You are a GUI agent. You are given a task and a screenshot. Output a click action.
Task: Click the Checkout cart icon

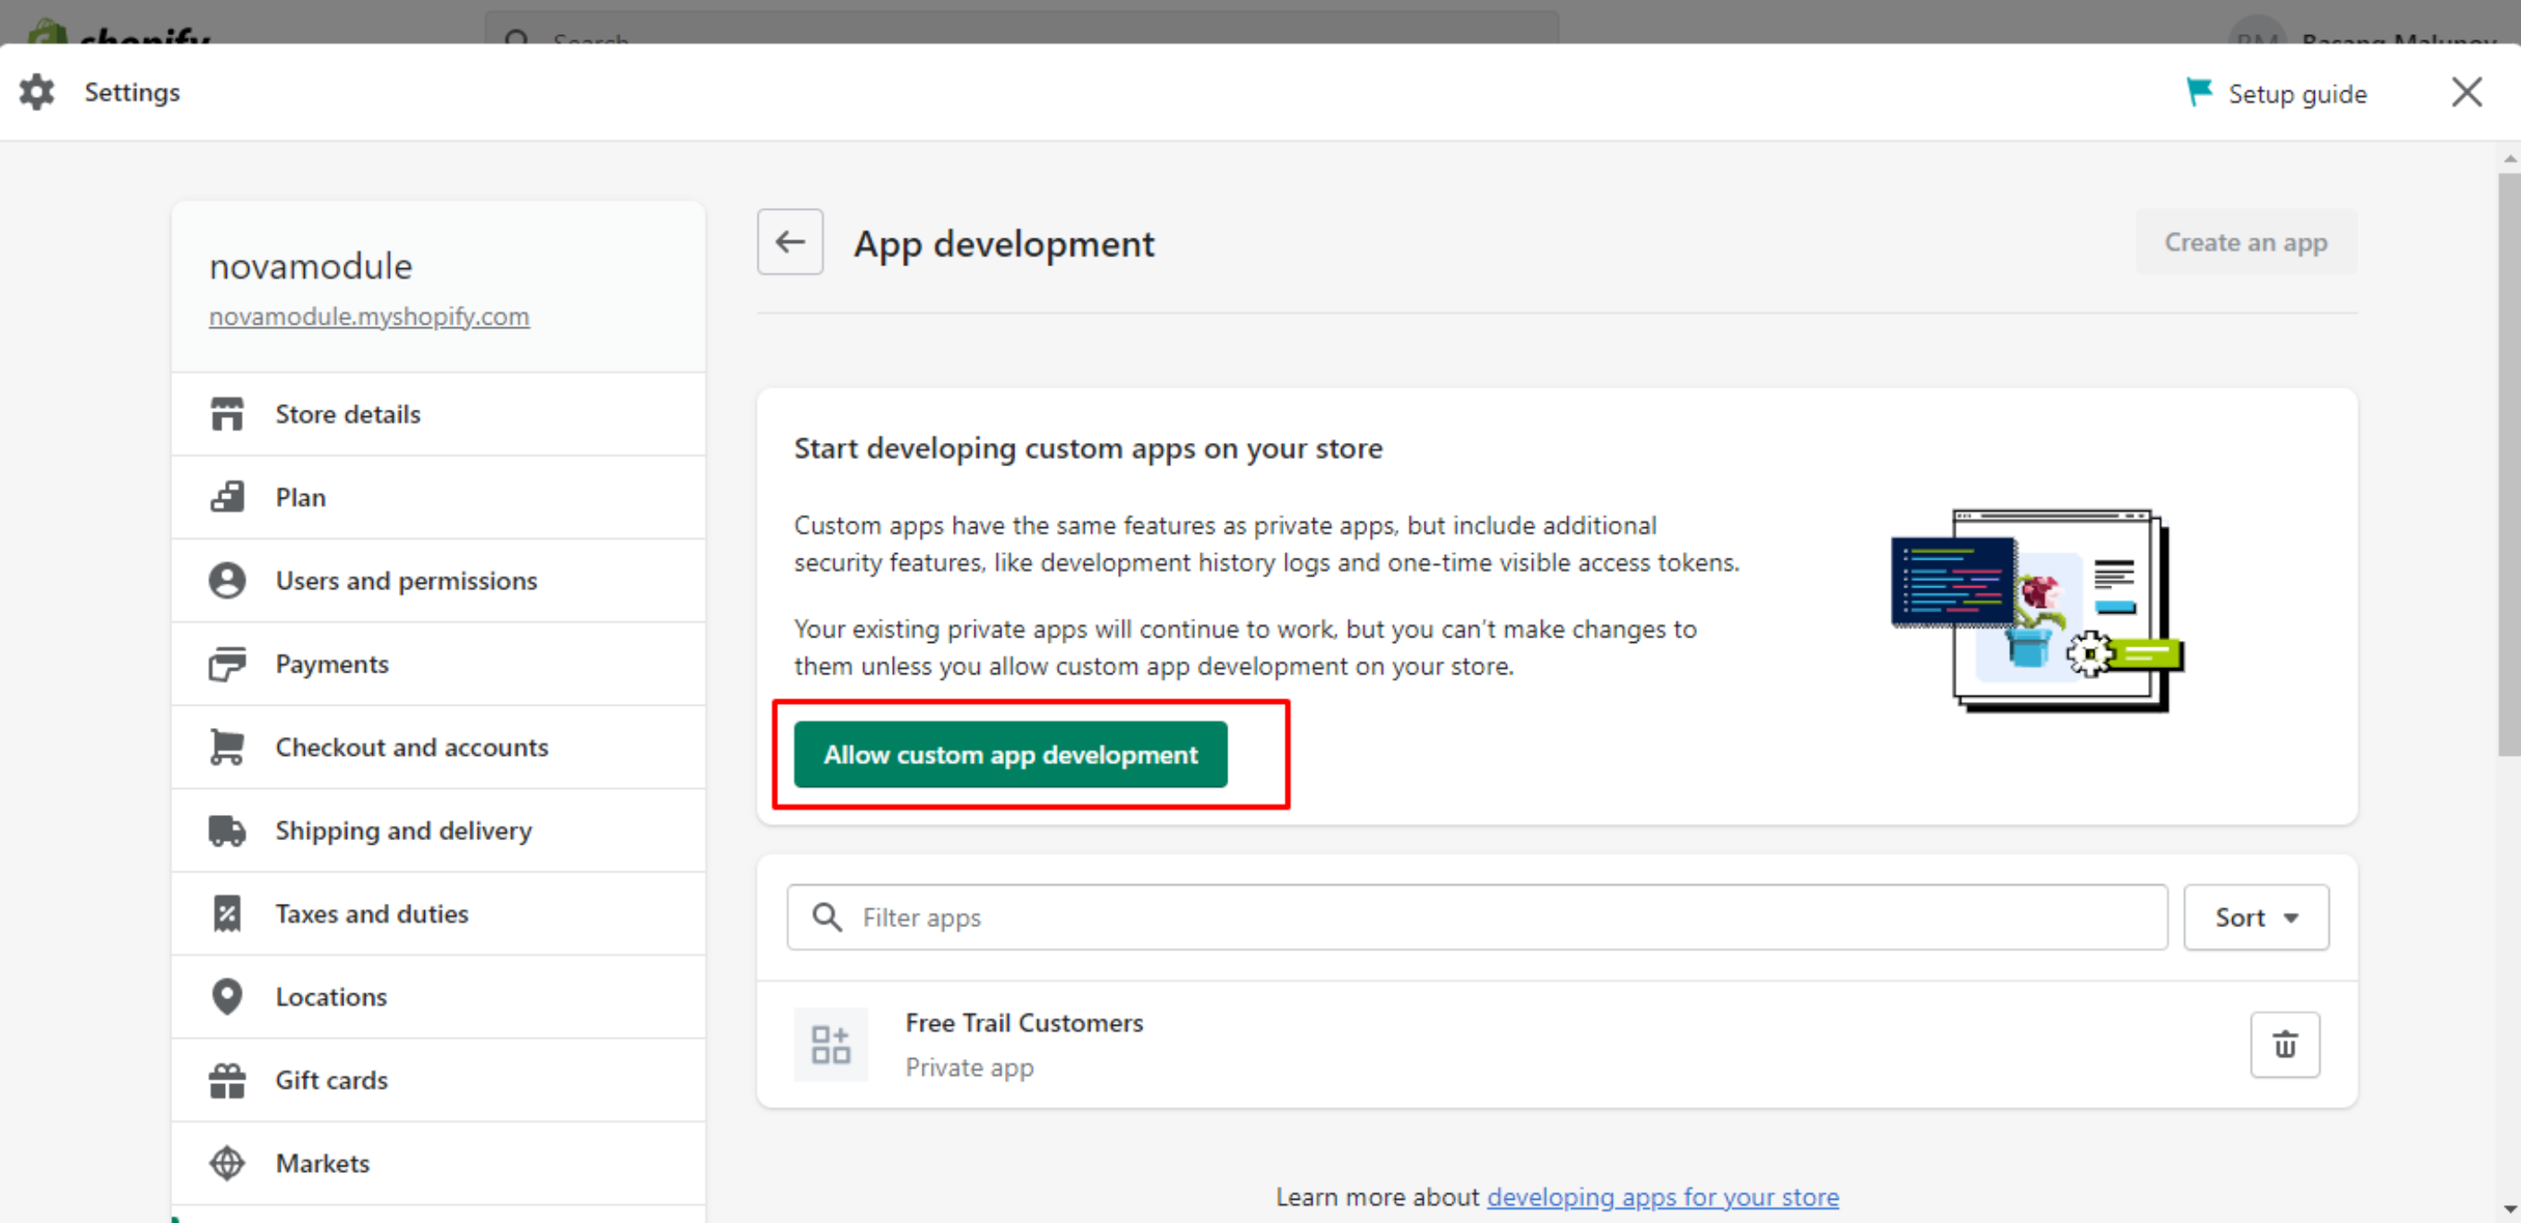pyautogui.click(x=227, y=748)
